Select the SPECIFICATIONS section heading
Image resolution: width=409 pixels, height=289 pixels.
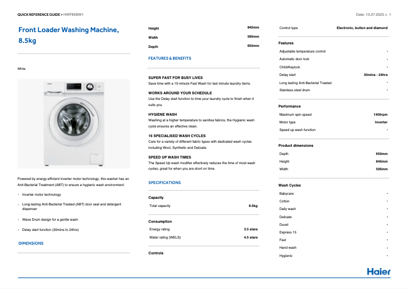click(x=164, y=182)
